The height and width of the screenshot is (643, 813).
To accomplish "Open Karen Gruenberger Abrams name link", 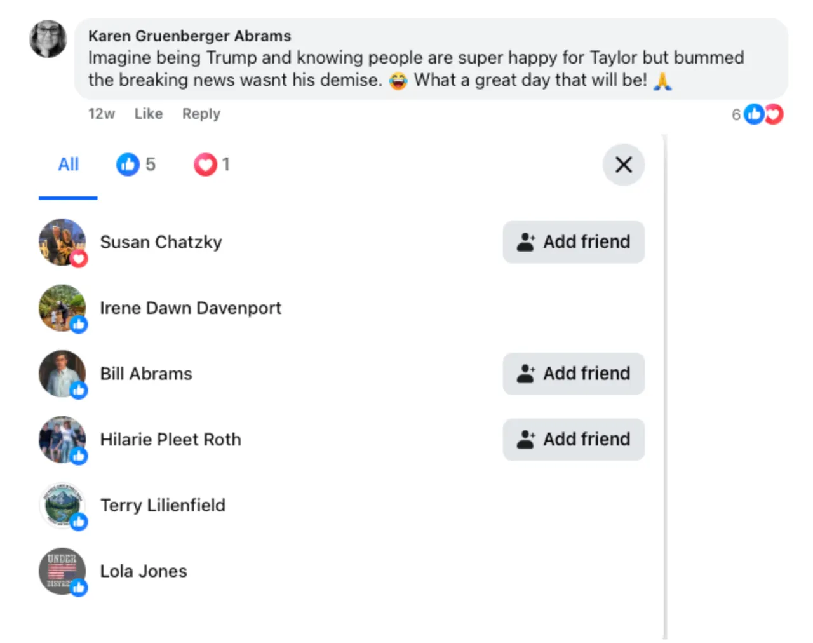I will coord(189,36).
